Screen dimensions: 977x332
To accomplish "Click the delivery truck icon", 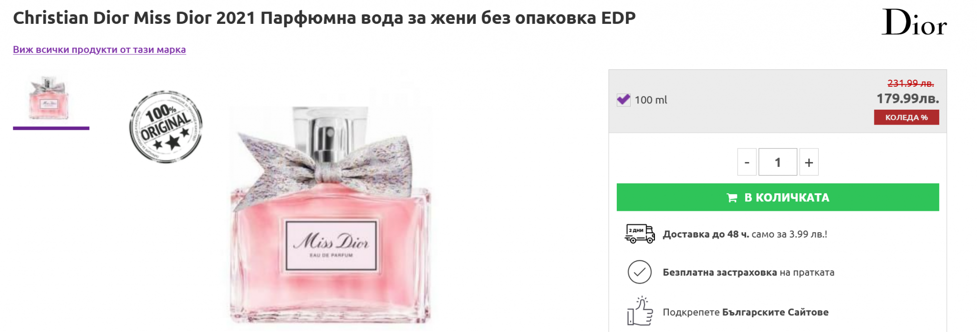I will 640,234.
